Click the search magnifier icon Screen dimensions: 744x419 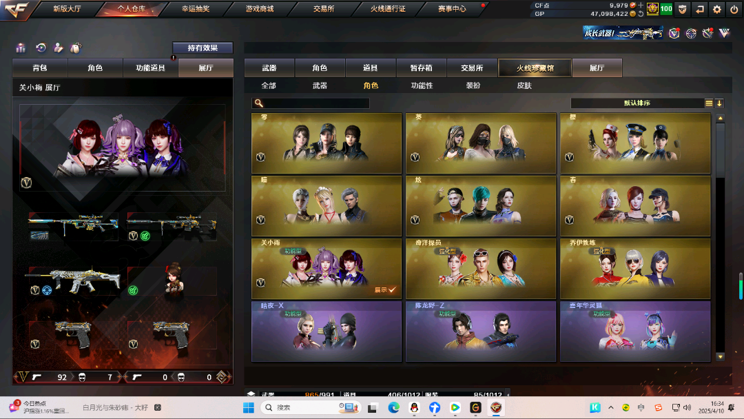tap(258, 103)
